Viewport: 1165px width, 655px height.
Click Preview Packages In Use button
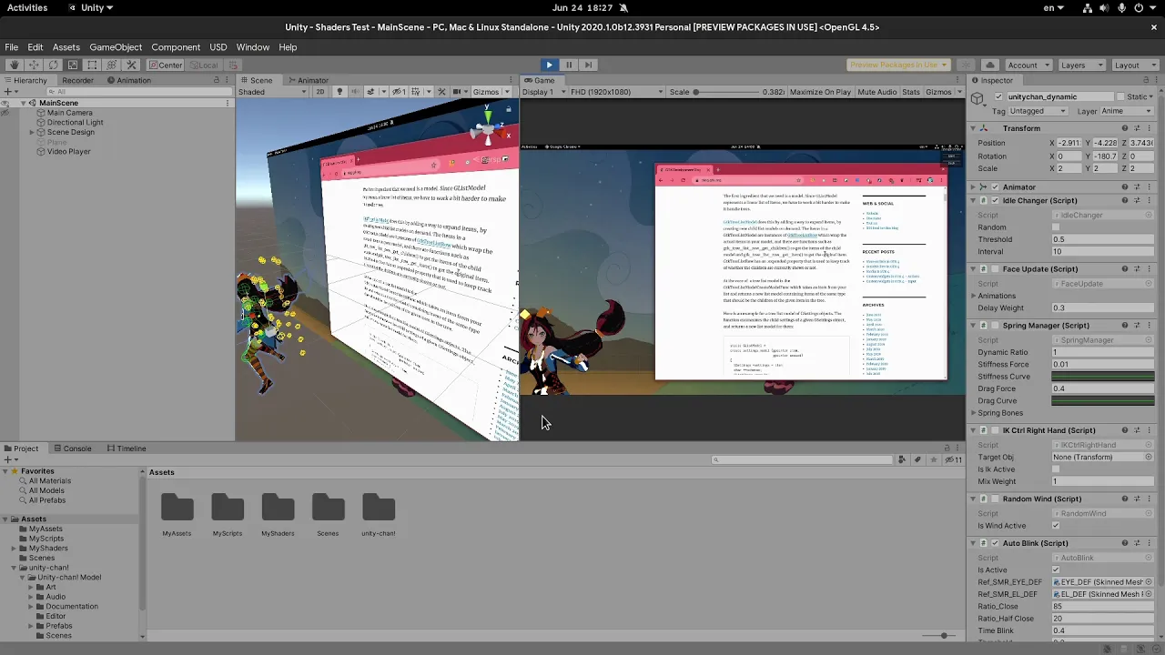tap(898, 65)
